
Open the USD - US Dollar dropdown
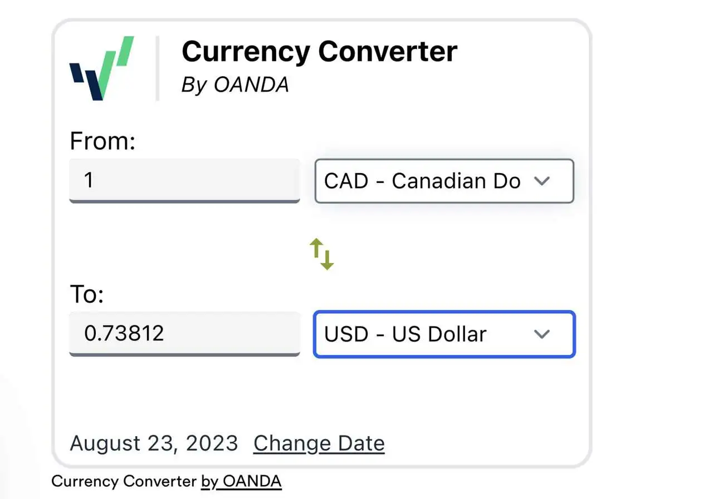point(444,334)
